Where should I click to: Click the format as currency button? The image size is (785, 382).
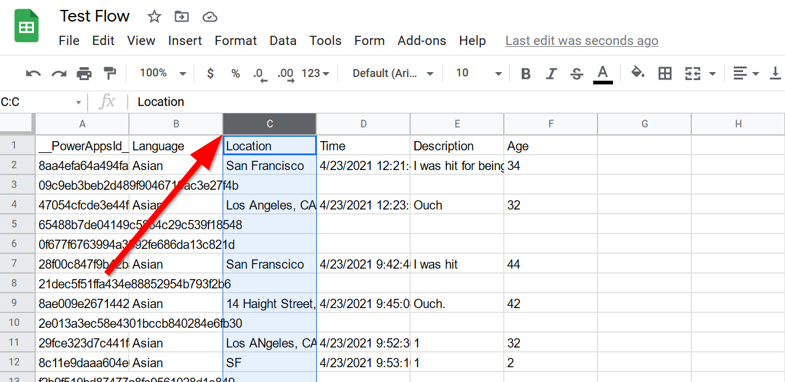click(210, 73)
